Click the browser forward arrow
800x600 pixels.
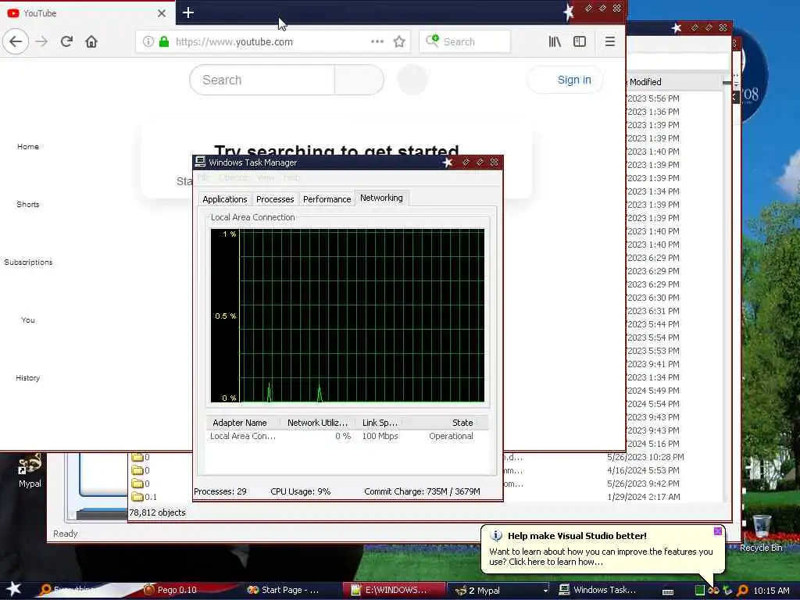[x=41, y=41]
